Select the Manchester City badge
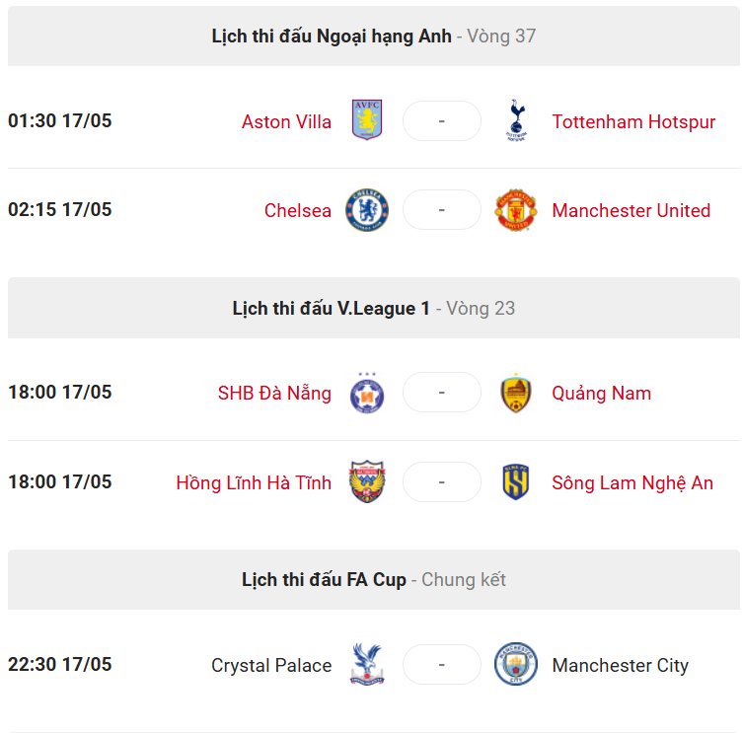743x733 pixels. click(516, 664)
